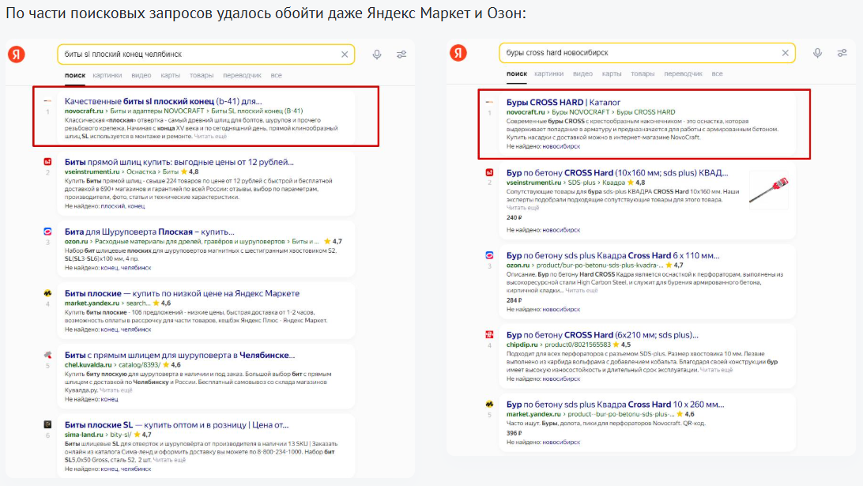The height and width of the screenshot is (486, 863).
Task: Click vseinstrumenti favicon beside 'CROSS Hard (10x160'
Action: click(489, 172)
